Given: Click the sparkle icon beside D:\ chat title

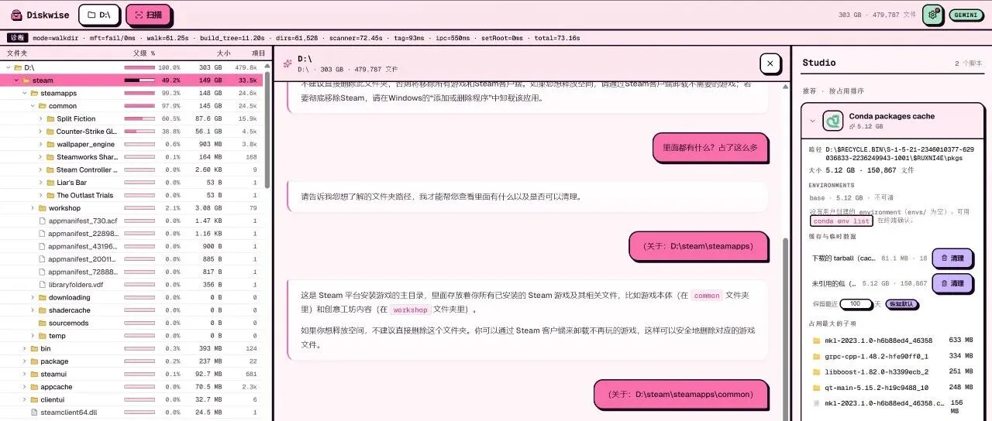Looking at the screenshot, I should point(288,63).
